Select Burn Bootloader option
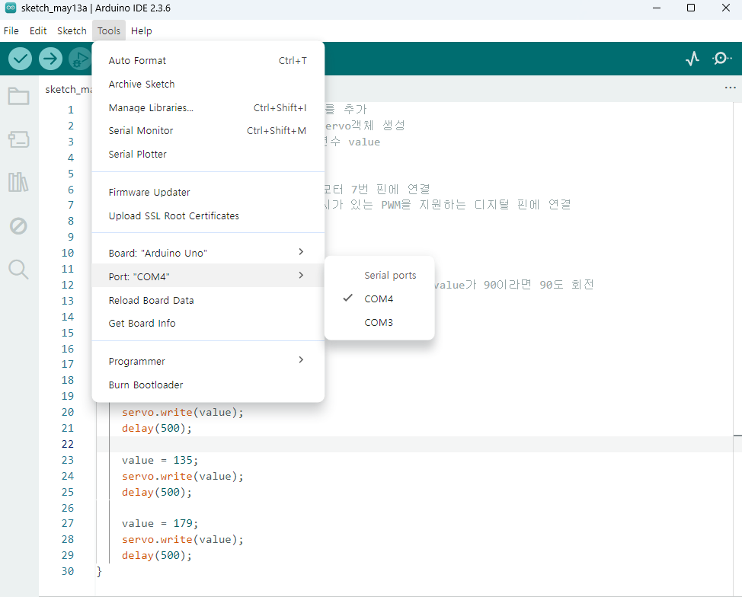 click(146, 385)
